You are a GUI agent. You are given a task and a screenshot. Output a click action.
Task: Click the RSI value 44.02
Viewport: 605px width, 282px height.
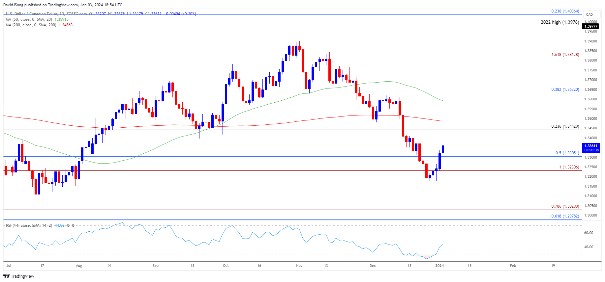pyautogui.click(x=59, y=225)
